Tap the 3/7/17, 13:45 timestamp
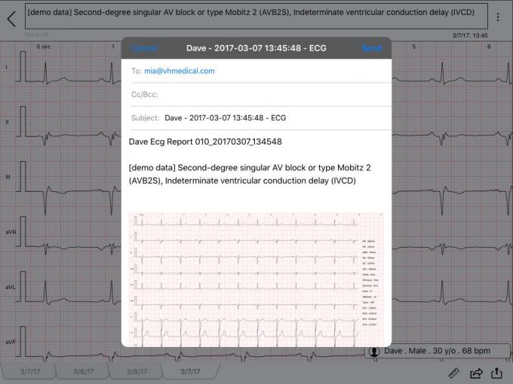The height and width of the screenshot is (384, 513). 470,35
